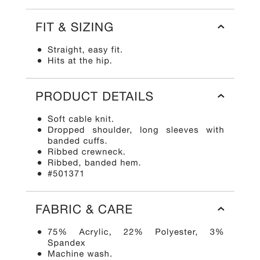
Task: Click the bullet point beside #501371
Action: tap(40, 174)
